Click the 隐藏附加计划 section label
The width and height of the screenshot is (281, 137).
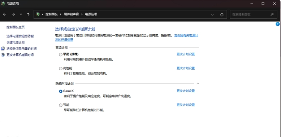(x=64, y=84)
